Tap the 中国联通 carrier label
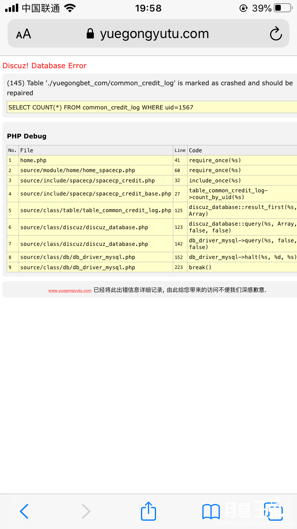Image resolution: width=297 pixels, height=529 pixels. (41, 8)
